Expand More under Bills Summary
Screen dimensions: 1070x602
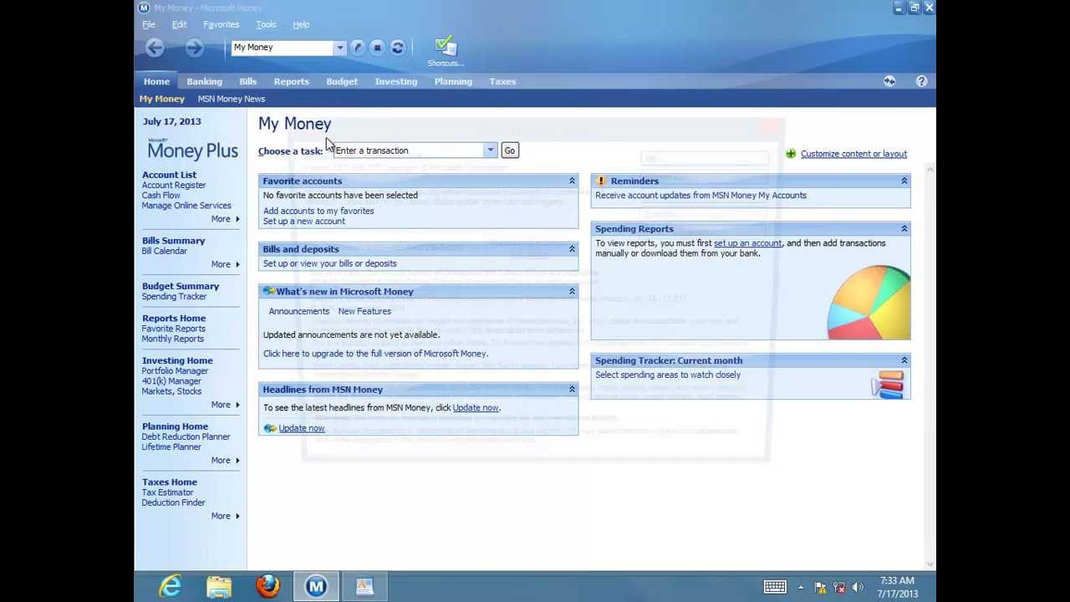(x=226, y=264)
